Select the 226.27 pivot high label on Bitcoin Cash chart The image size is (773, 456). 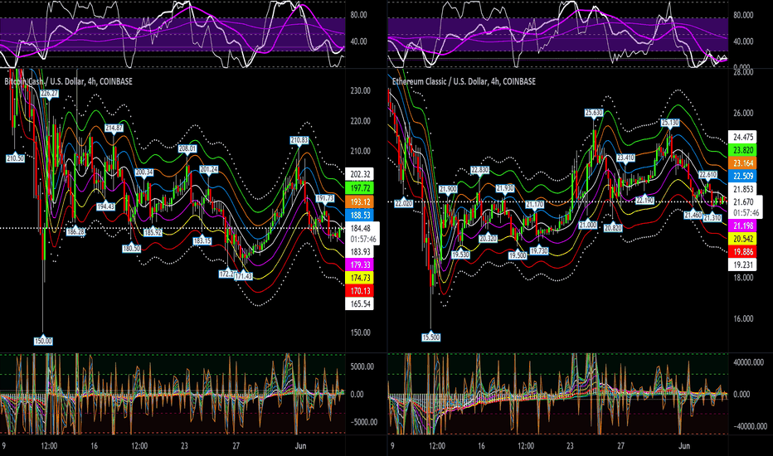click(49, 93)
